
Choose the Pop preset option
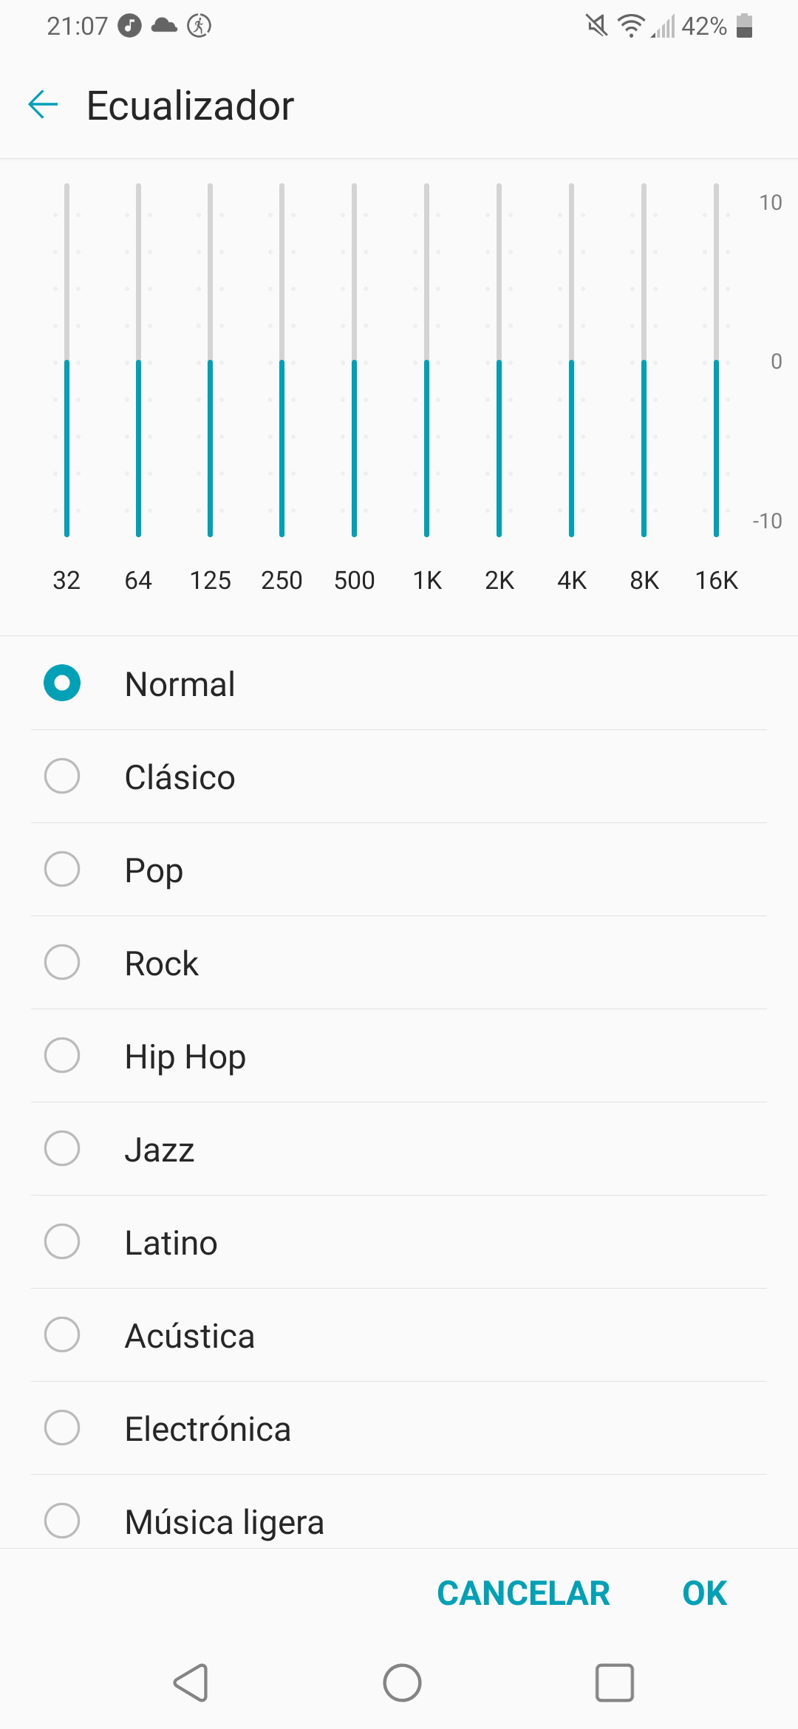(x=399, y=870)
